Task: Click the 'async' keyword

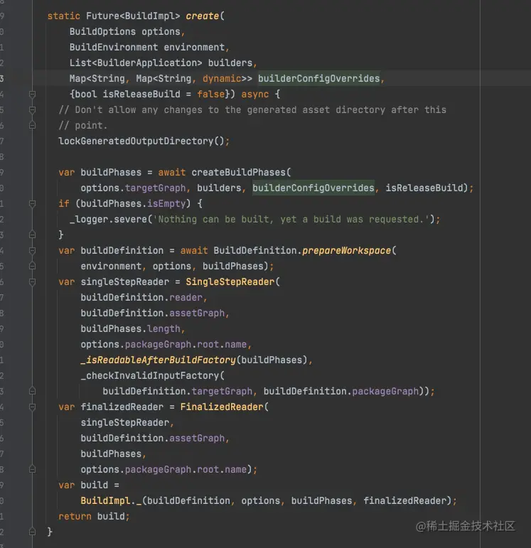Action: pos(255,94)
